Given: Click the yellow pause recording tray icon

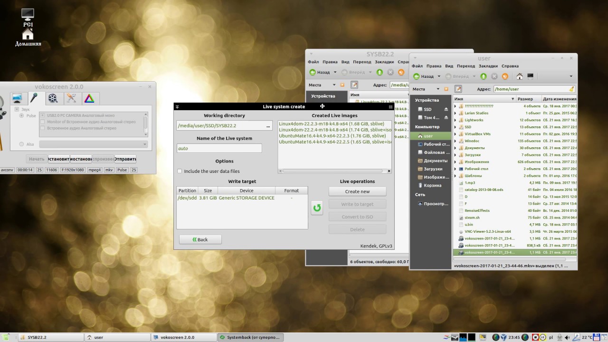Looking at the screenshot, I should pos(543,337).
